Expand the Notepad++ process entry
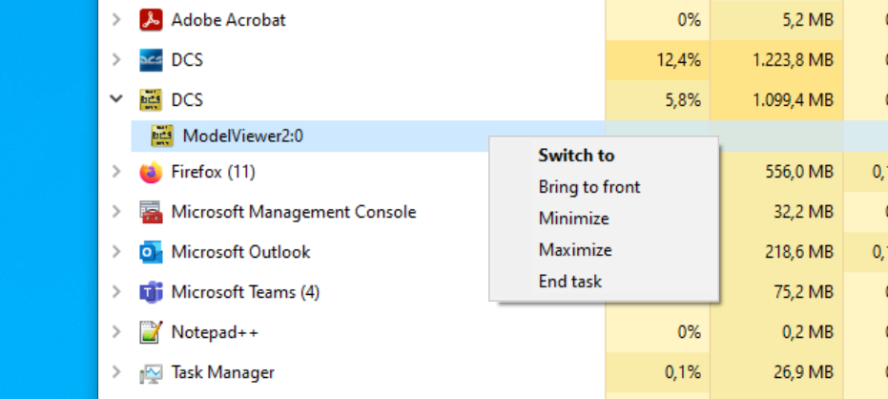Image resolution: width=888 pixels, height=399 pixels. click(116, 331)
